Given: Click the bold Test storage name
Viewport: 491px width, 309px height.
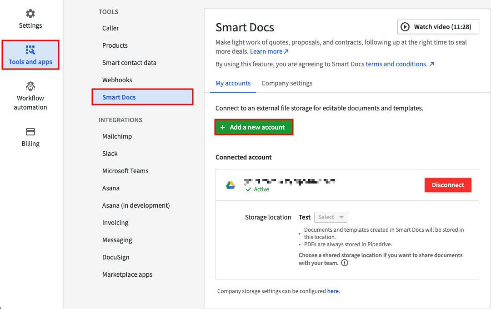Looking at the screenshot, I should 304,217.
